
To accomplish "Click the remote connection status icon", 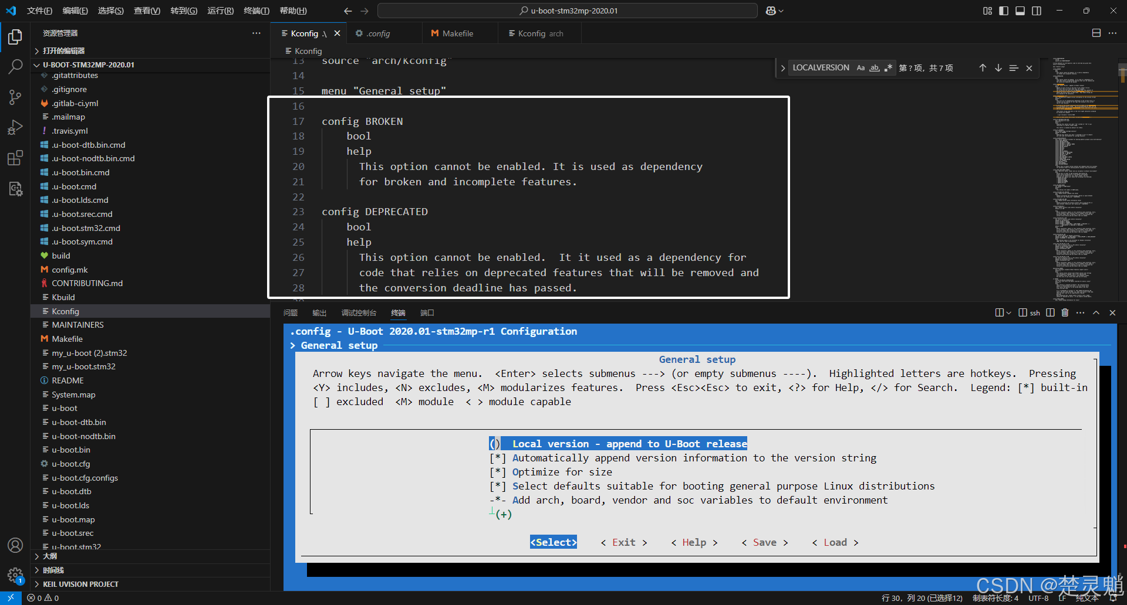I will tap(11, 598).
